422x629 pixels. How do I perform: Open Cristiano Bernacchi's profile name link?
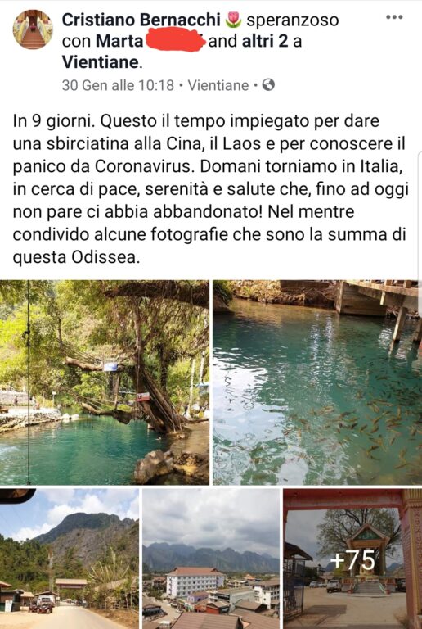[141, 20]
